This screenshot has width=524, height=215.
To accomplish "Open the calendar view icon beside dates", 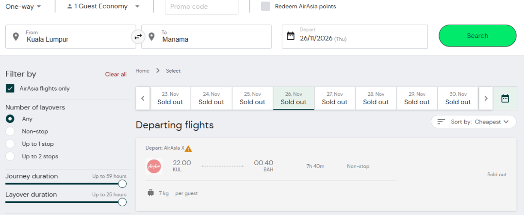I will pyautogui.click(x=505, y=98).
